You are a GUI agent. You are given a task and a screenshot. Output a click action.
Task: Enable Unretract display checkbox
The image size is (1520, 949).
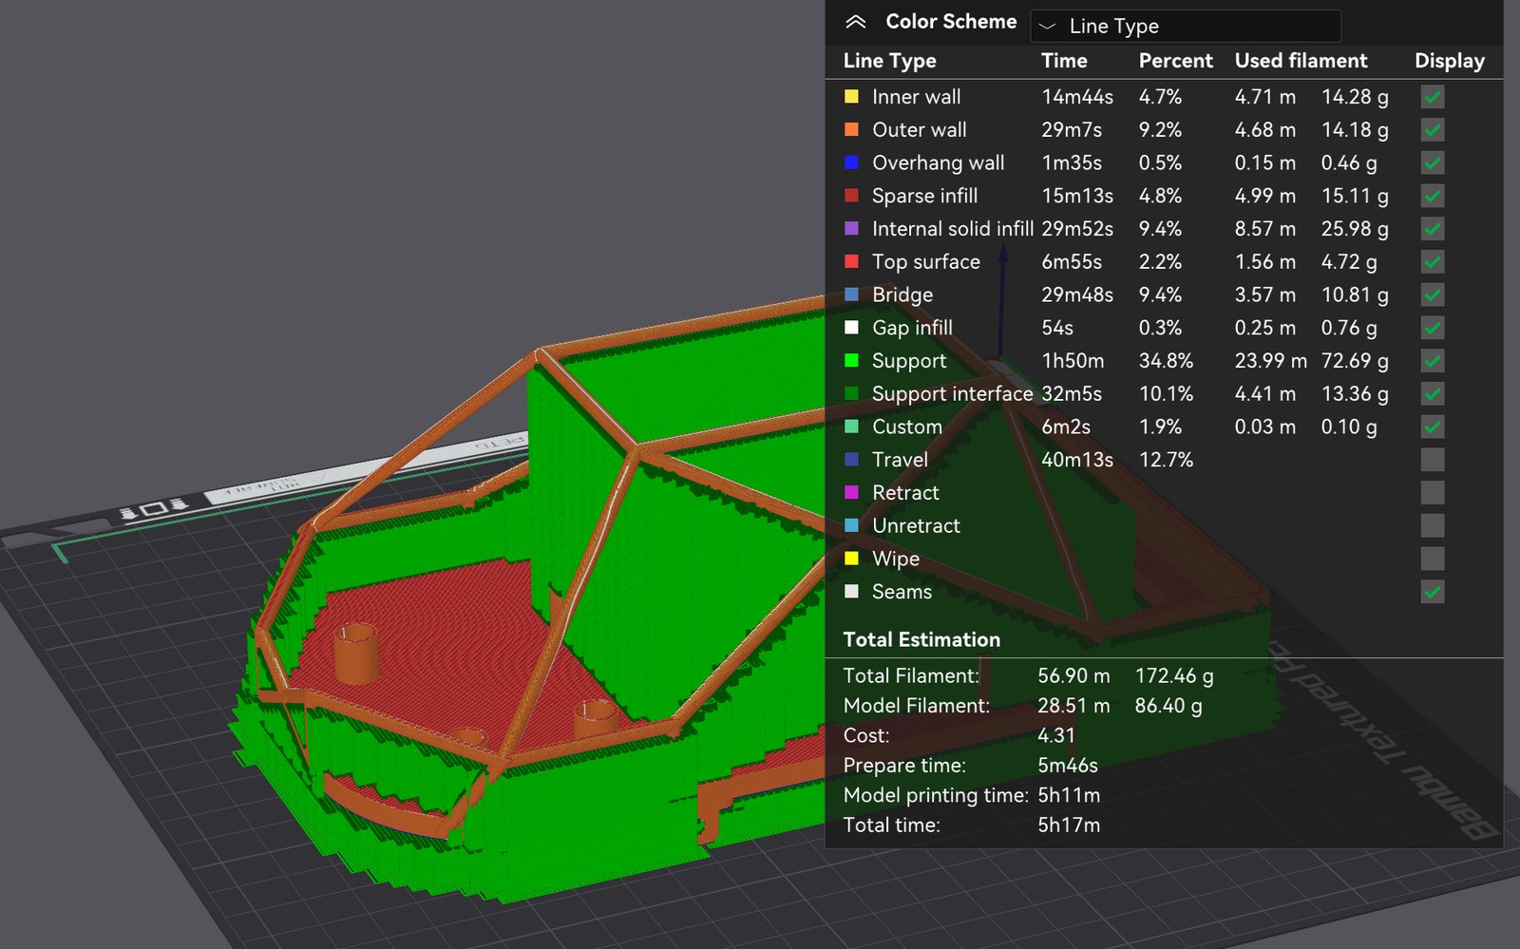(x=1433, y=525)
